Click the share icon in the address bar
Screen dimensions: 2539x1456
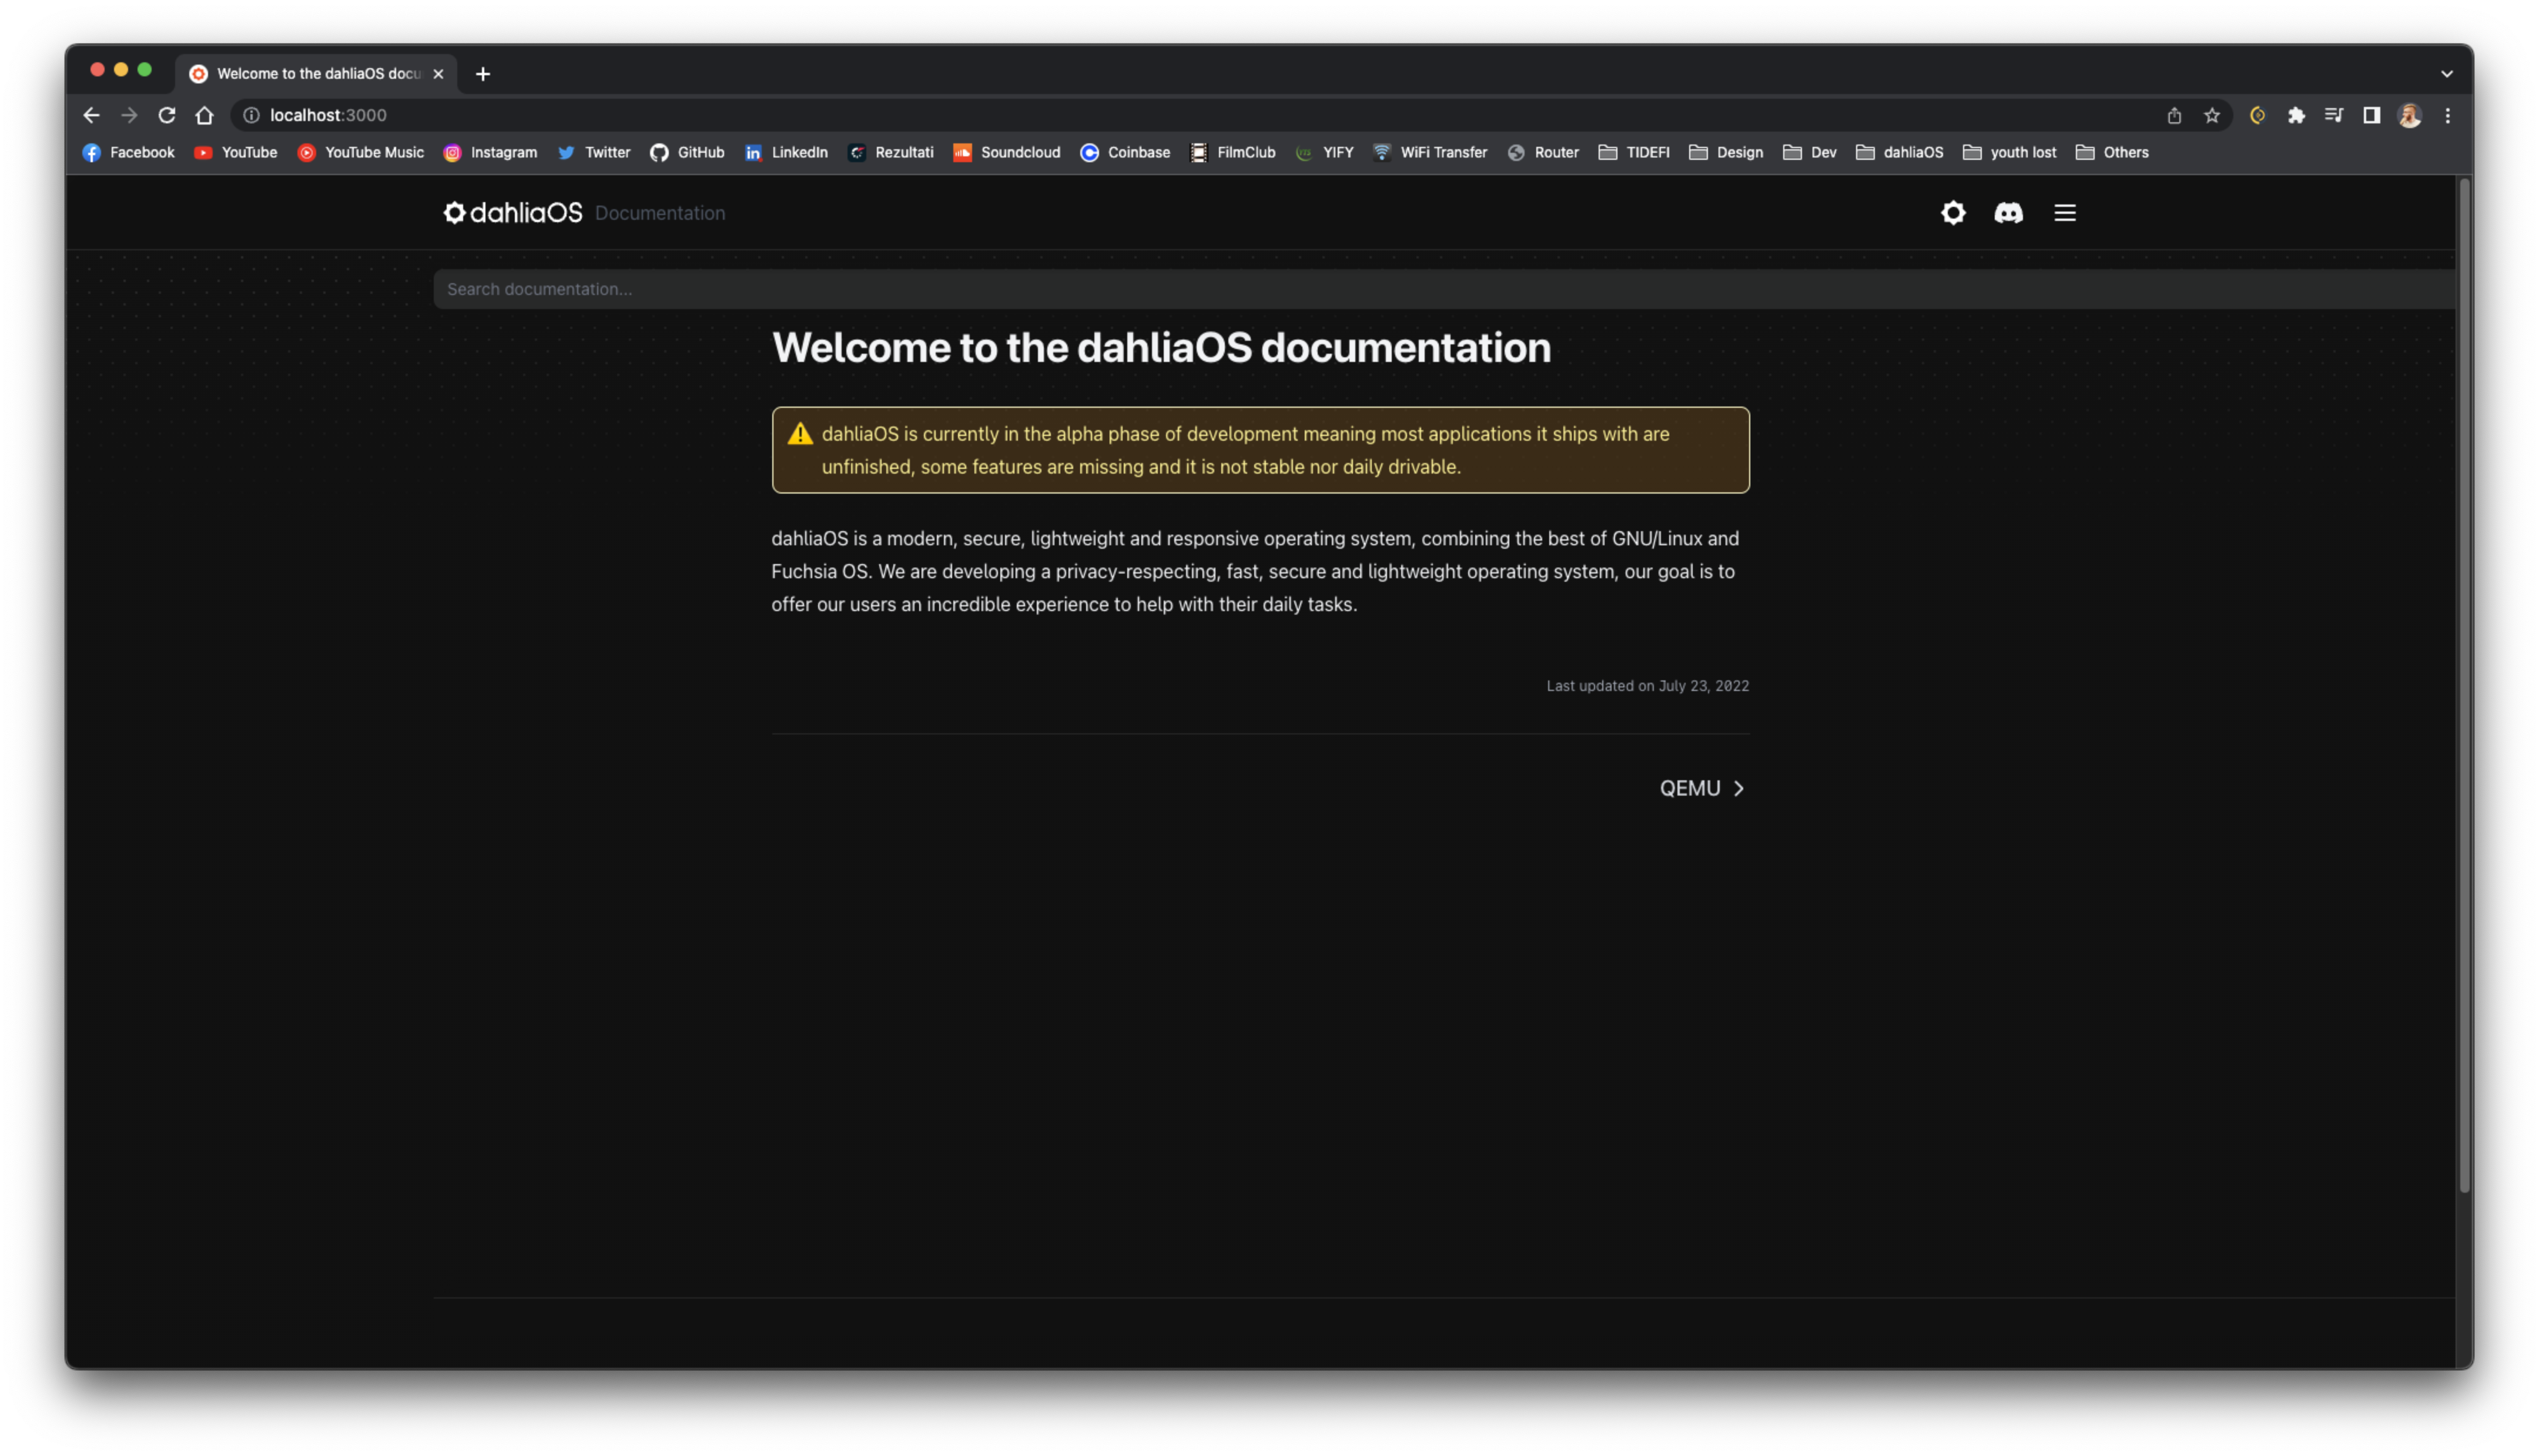pyautogui.click(x=2174, y=115)
